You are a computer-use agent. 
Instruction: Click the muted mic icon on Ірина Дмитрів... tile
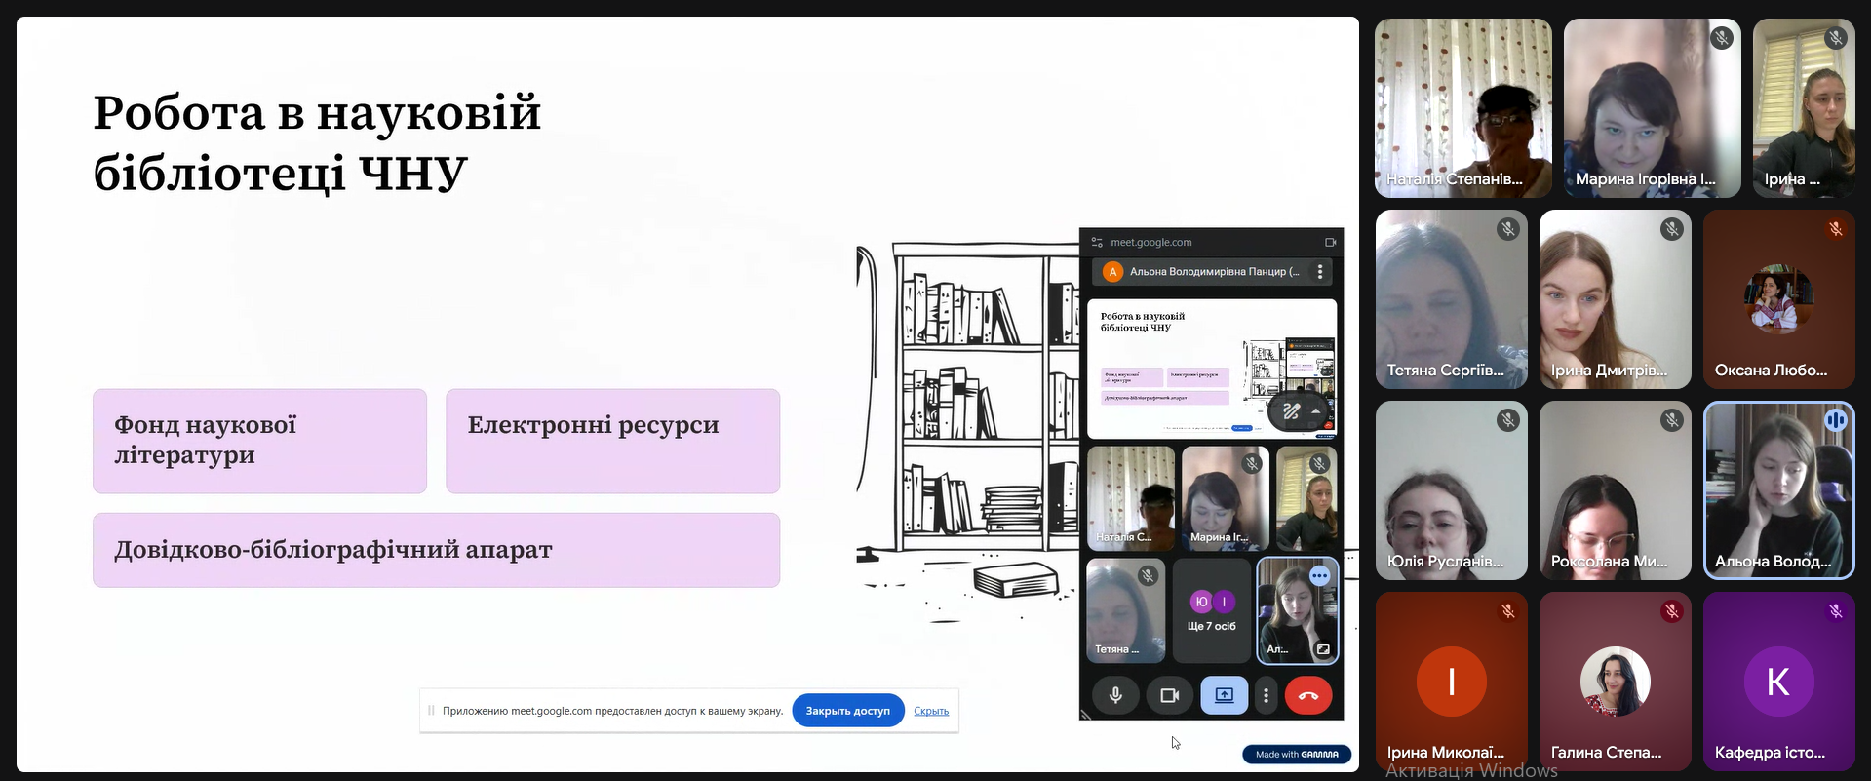pyautogui.click(x=1672, y=229)
